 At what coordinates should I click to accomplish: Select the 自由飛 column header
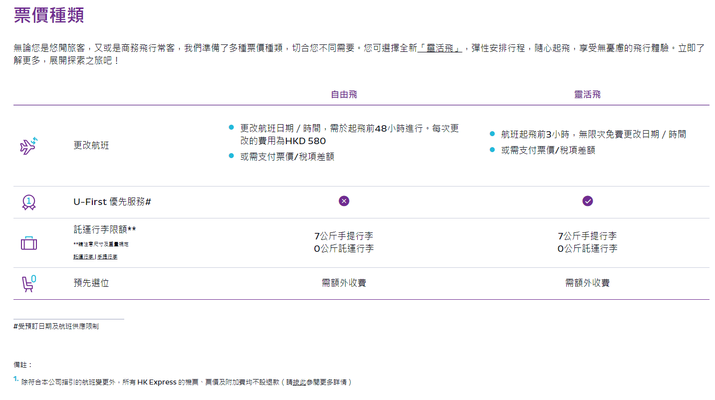click(x=344, y=95)
